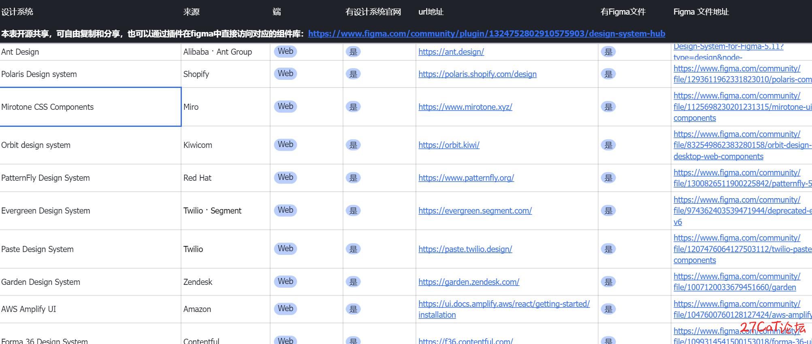Select the Zendesk source cell
Viewport: 812px width, 344px height.
[x=226, y=282]
